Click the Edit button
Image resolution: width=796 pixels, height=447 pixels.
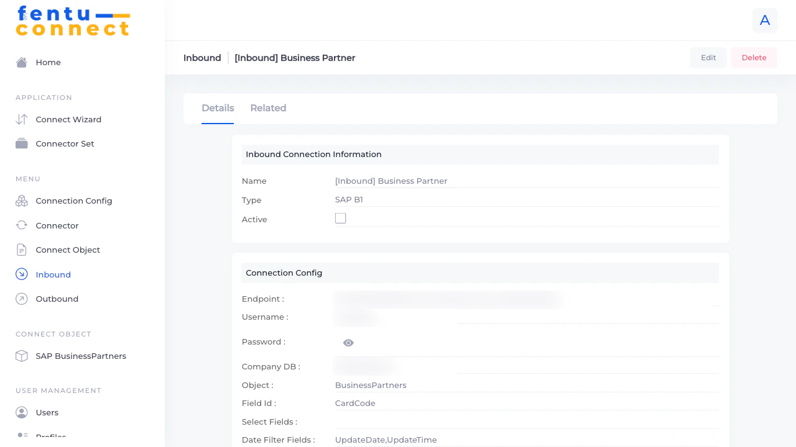coord(708,58)
